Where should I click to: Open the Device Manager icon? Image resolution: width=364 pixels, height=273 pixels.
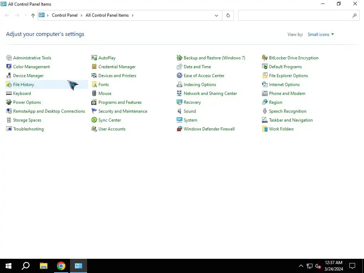(9, 76)
